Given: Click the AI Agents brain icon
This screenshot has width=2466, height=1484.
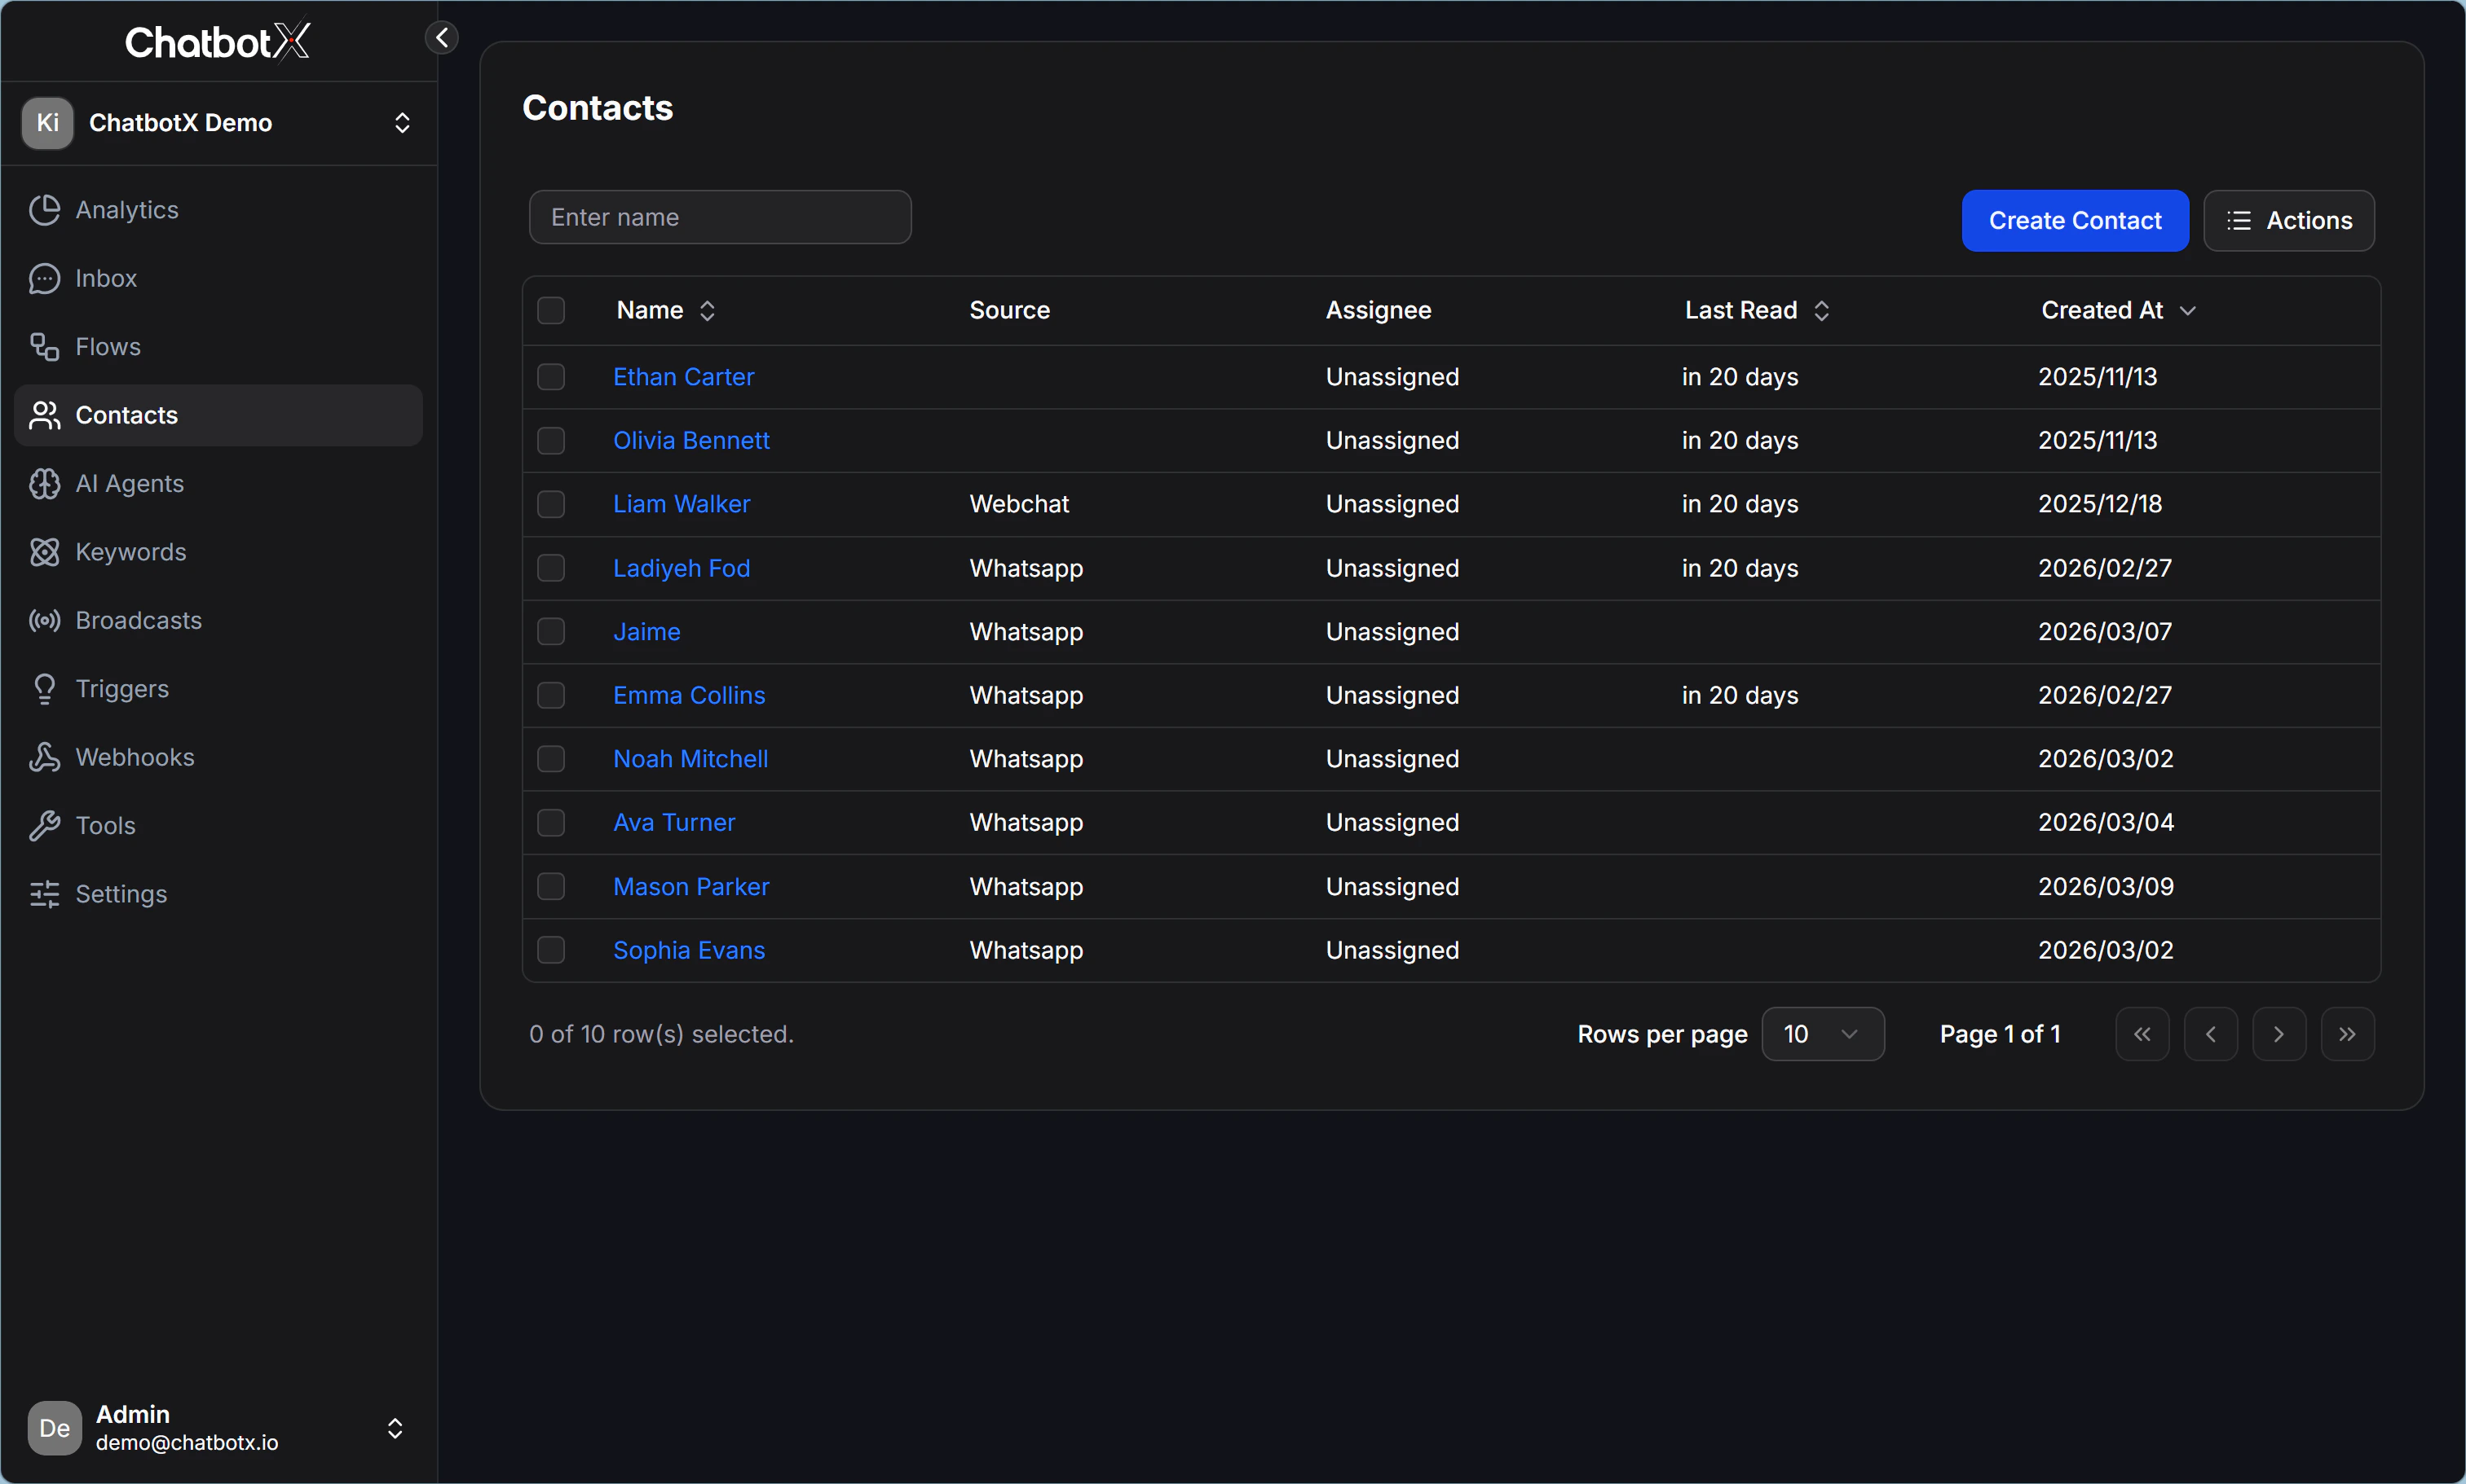Looking at the screenshot, I should [x=44, y=484].
